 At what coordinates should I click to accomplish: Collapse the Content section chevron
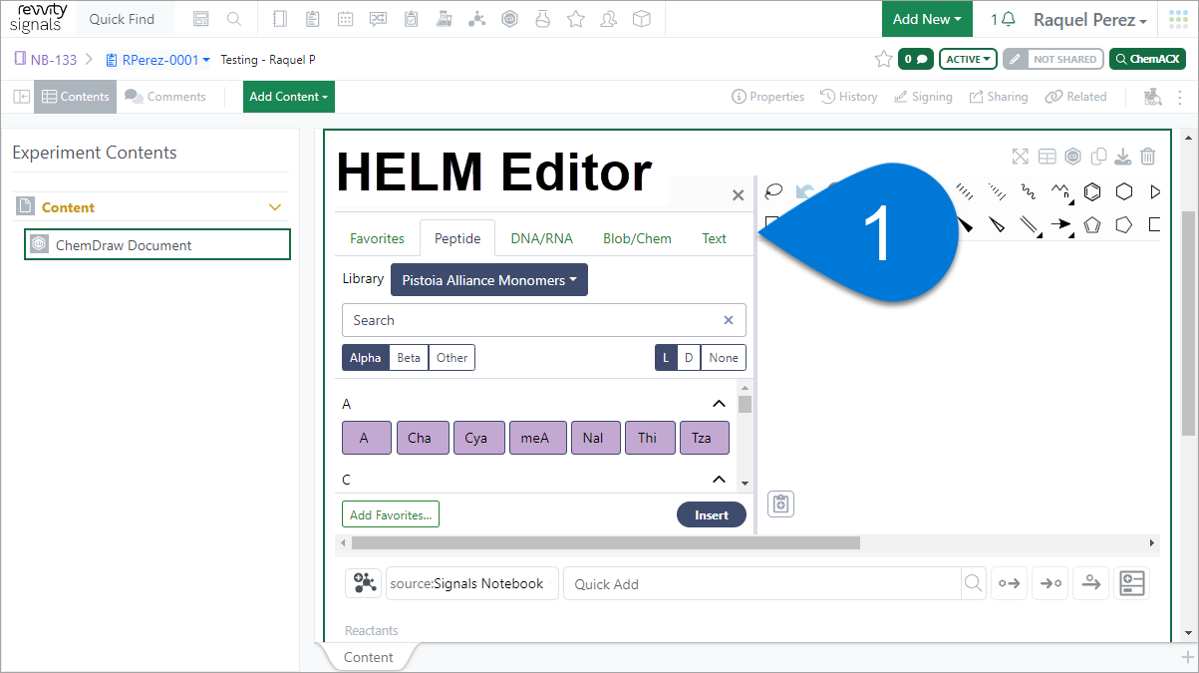[x=276, y=207]
